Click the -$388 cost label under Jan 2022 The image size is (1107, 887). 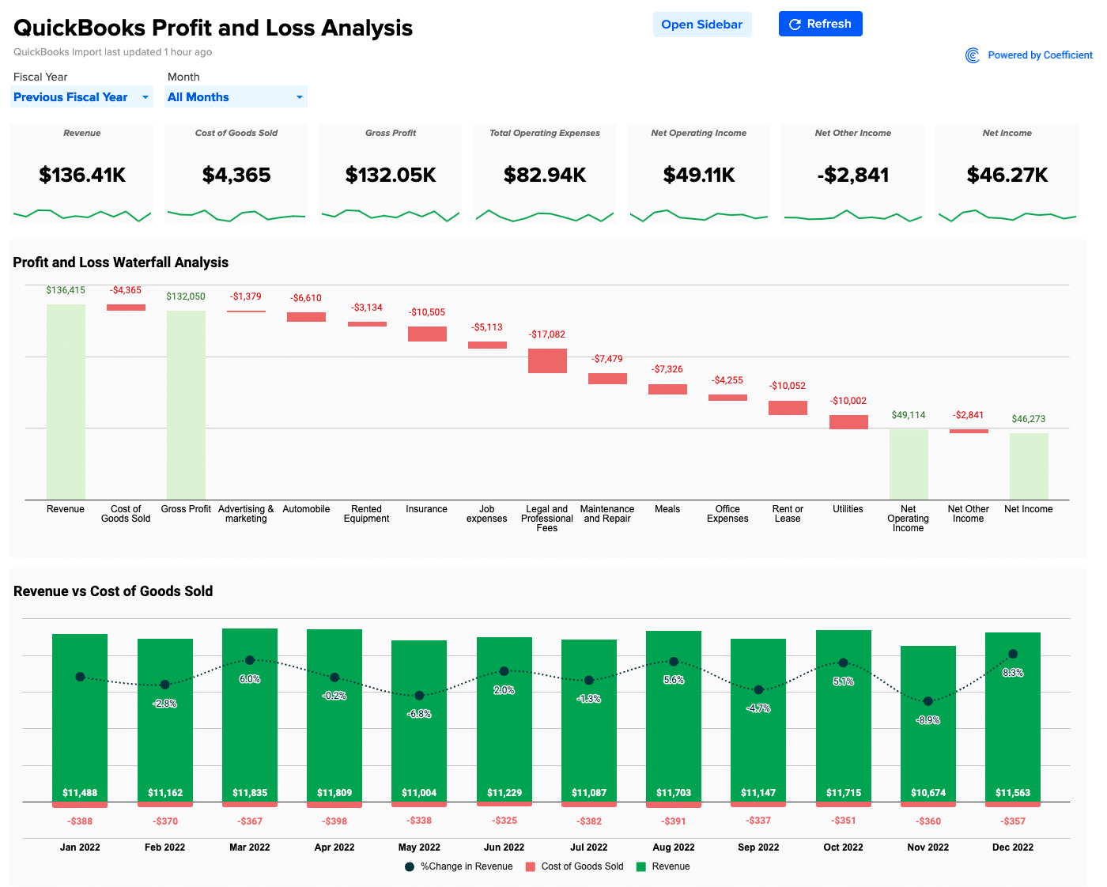(80, 821)
